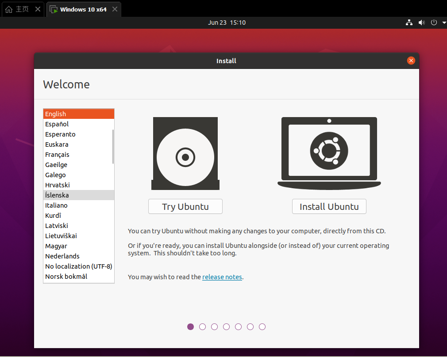Select Euskara in the language list
The width and height of the screenshot is (447, 357).
tap(78, 144)
